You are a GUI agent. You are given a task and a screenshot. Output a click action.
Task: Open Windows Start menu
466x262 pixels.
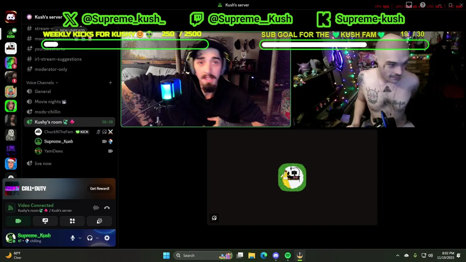[x=166, y=255]
